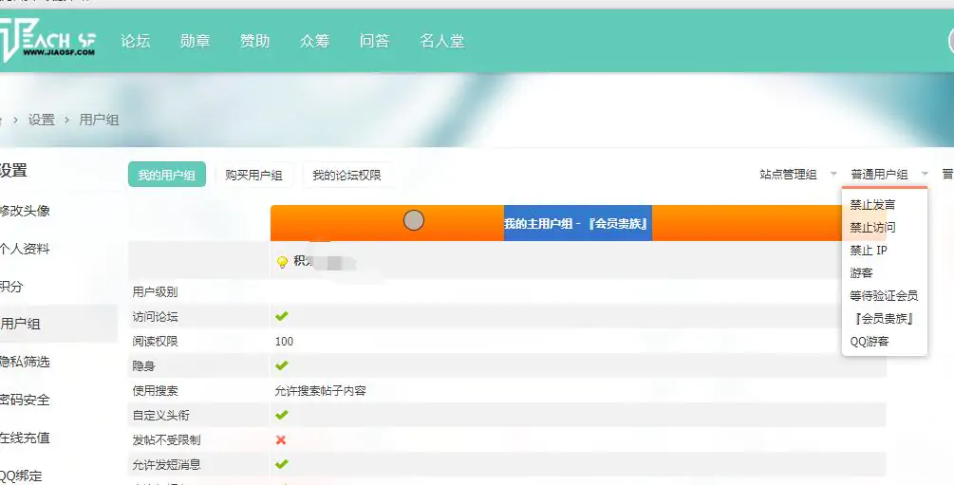Open the 站点管理组 menu label
Viewport: 954px width, 485px height.
point(788,175)
